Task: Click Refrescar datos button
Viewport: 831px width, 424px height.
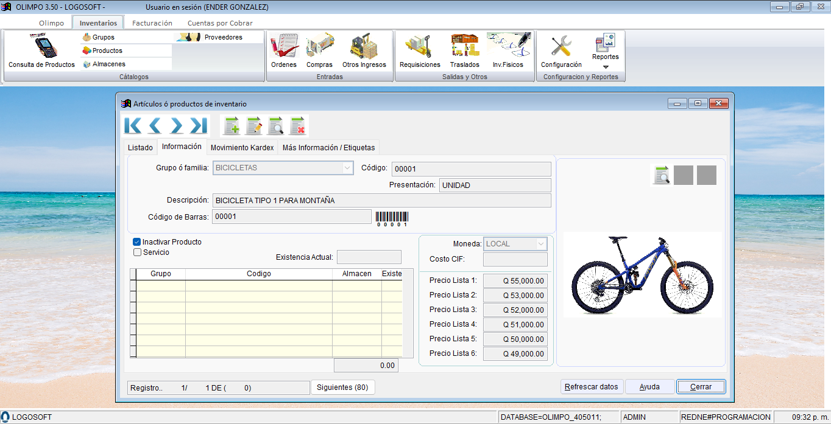Action: [x=592, y=387]
